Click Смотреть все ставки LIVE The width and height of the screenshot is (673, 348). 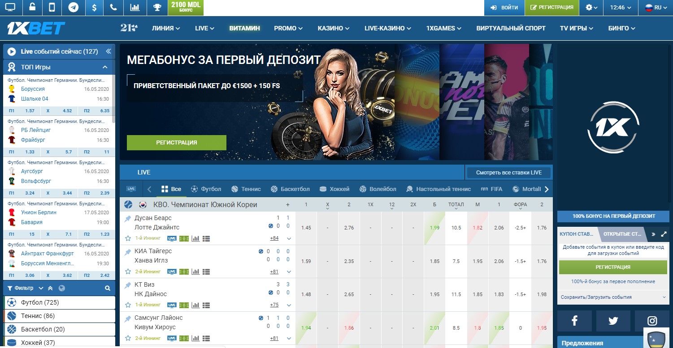coord(509,172)
